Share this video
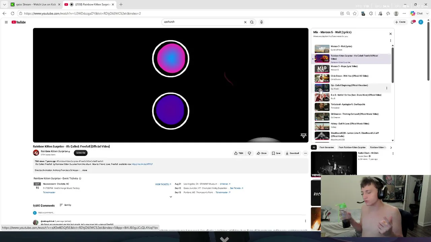431x242 pixels. pyautogui.click(x=262, y=153)
